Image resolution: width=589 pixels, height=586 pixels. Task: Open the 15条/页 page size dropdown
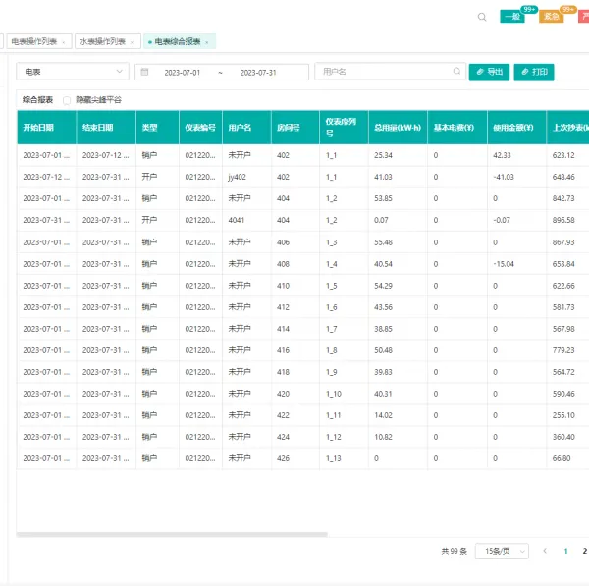pyautogui.click(x=502, y=551)
